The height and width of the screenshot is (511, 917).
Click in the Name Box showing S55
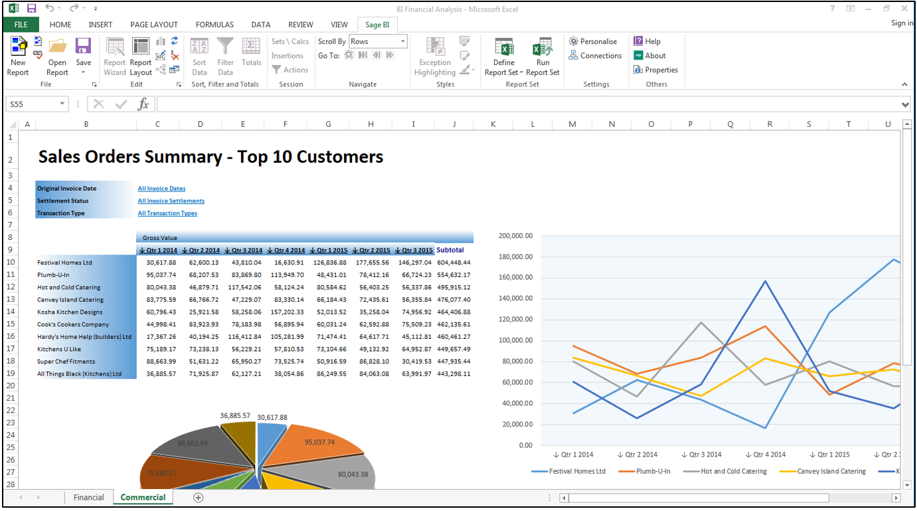(x=33, y=104)
